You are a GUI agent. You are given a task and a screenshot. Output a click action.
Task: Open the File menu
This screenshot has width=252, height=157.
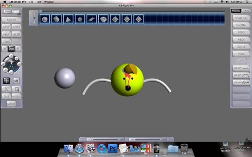pos(31,2)
